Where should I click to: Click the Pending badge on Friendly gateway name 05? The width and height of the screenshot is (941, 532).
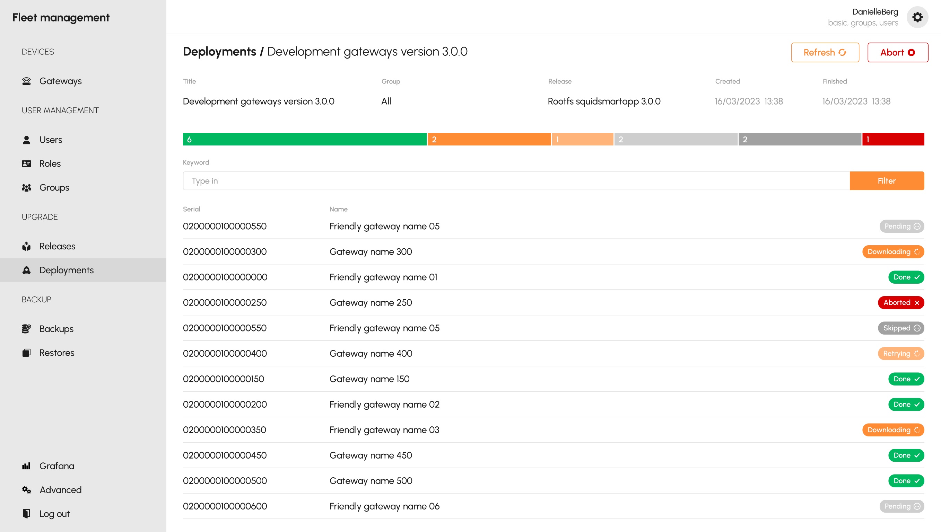(901, 226)
